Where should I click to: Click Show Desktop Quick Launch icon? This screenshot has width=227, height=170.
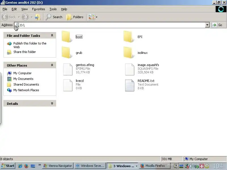pyautogui.click(x=33, y=166)
